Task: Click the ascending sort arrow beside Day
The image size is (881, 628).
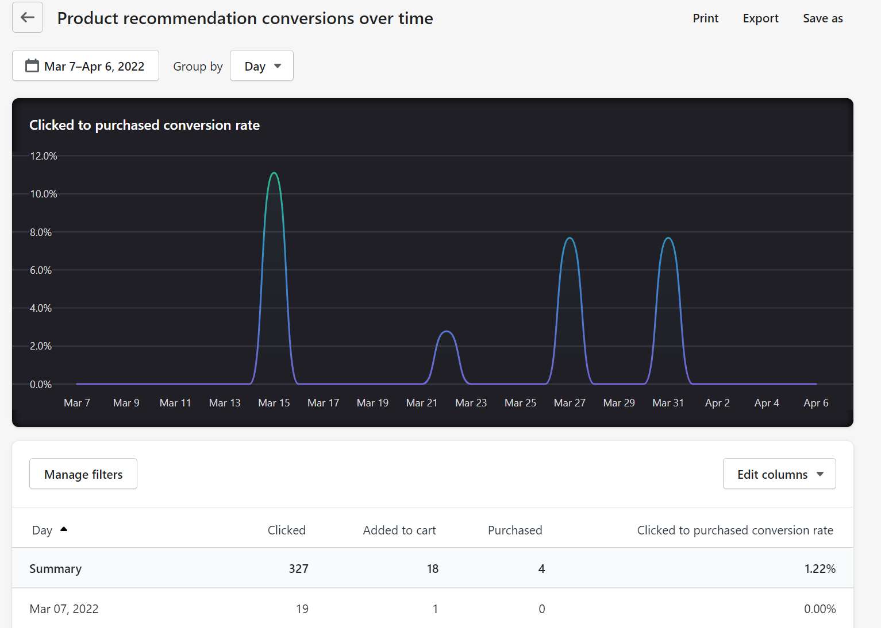Action: tap(64, 529)
